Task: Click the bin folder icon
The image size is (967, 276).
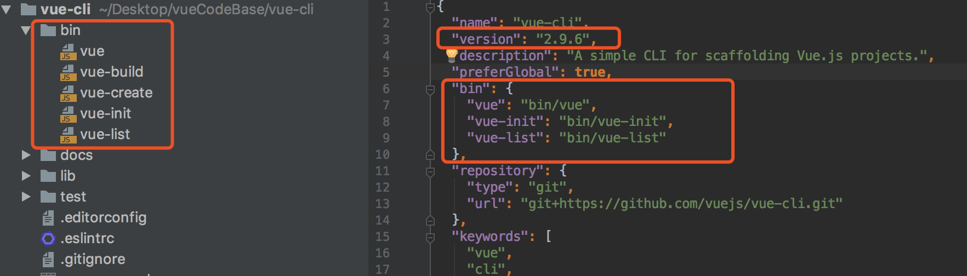Action: (48, 30)
